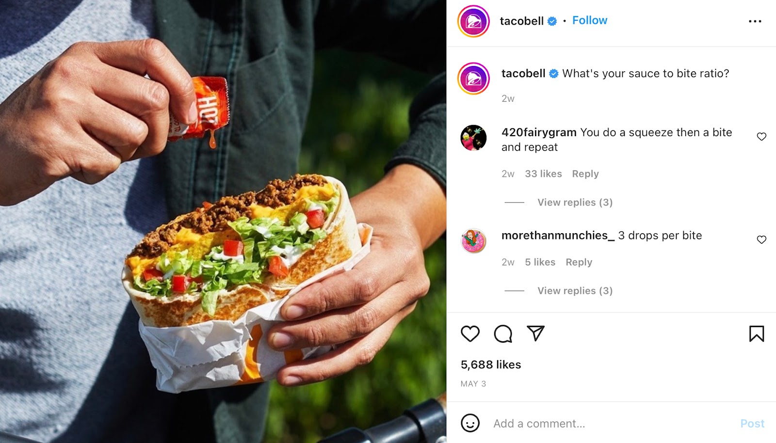776x443 pixels.
Task: Click the Add a comment field
Action: point(611,424)
